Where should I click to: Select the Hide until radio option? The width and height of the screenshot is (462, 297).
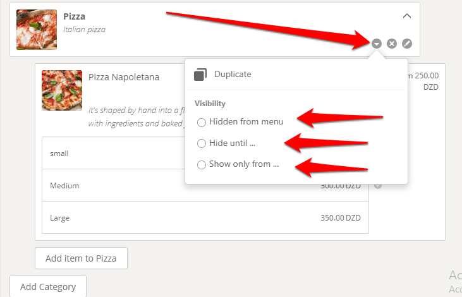click(202, 143)
